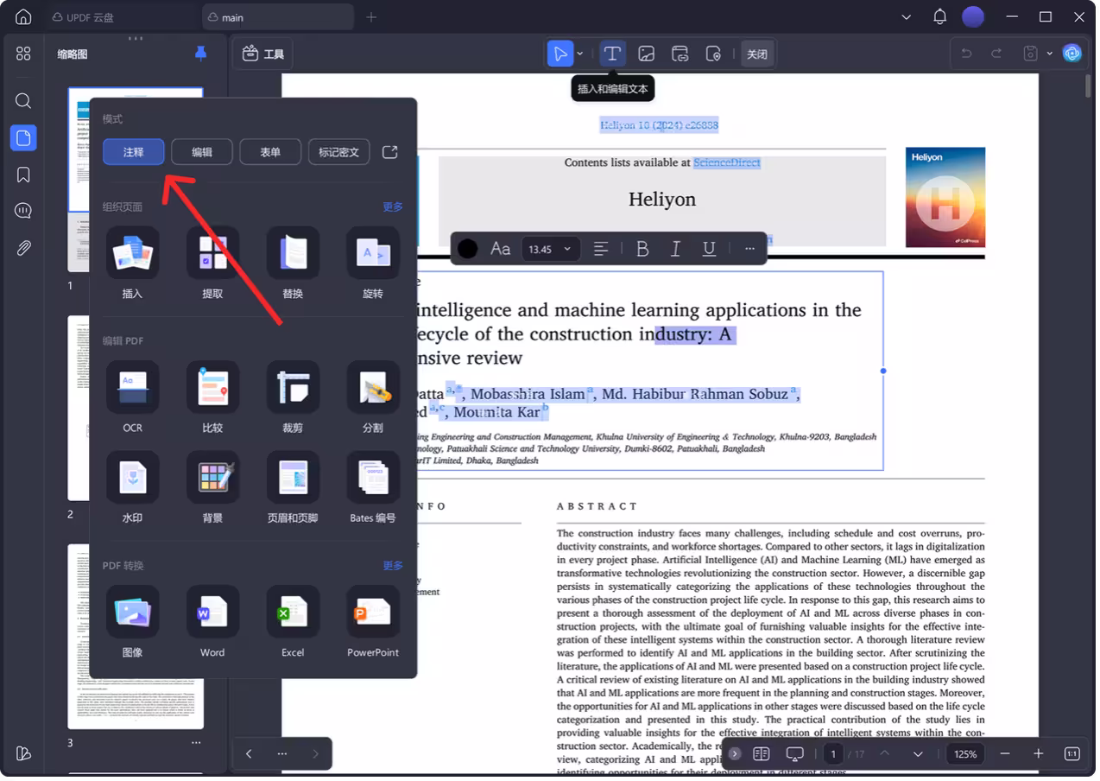Viewport: 1100px width, 781px height.
Task: Switch to 表单 mode
Action: pos(270,152)
